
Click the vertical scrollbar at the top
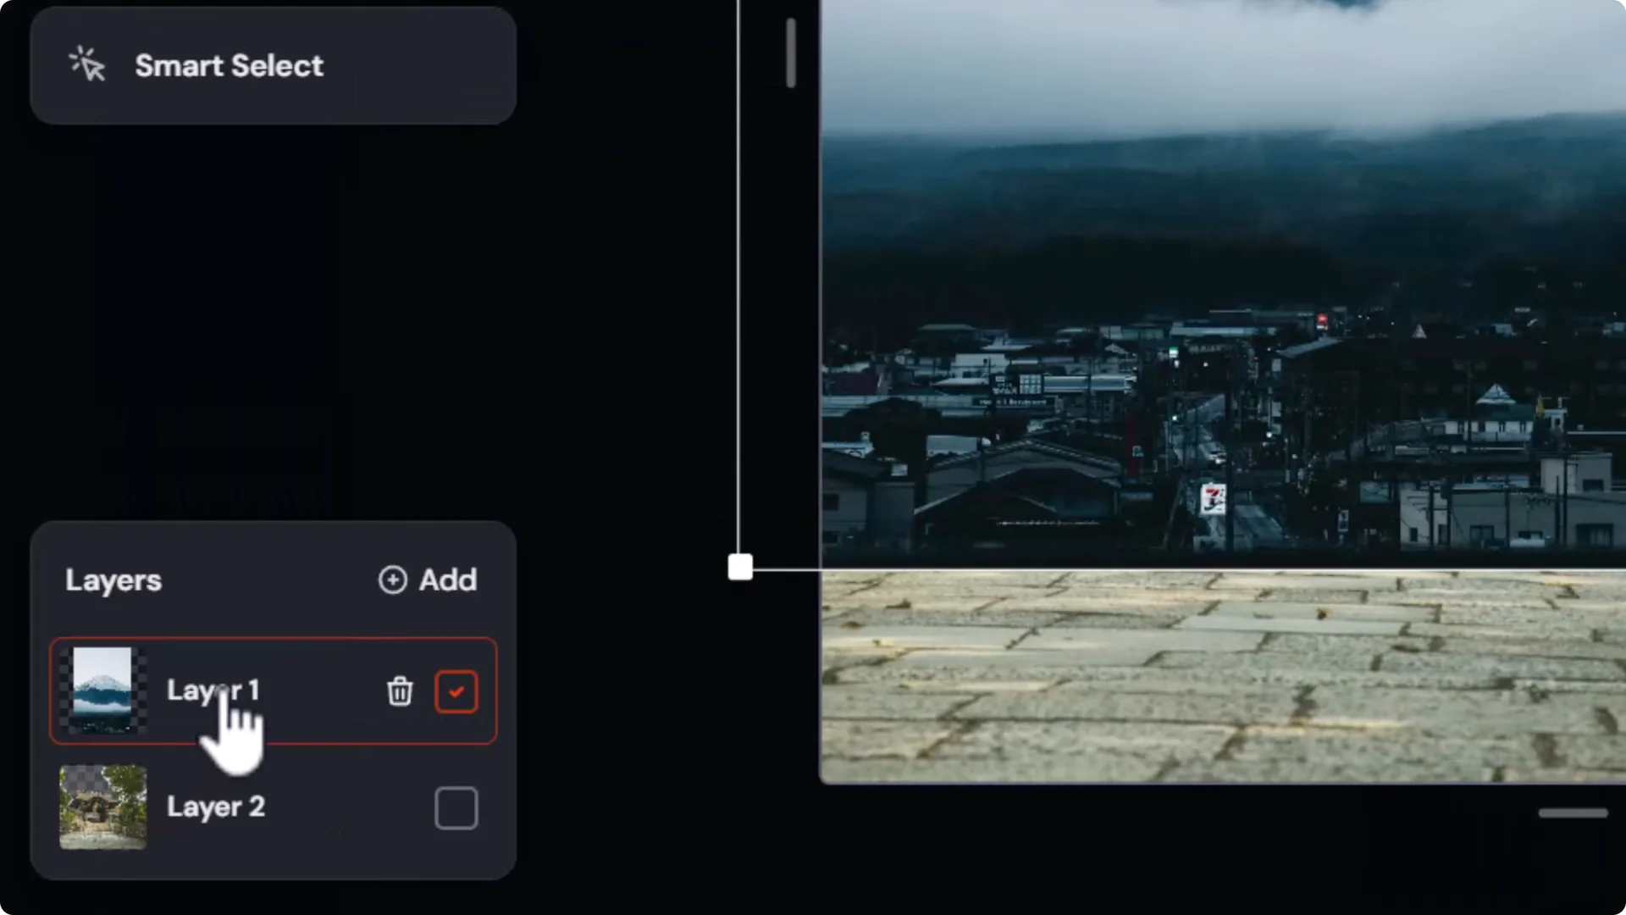[789, 51]
